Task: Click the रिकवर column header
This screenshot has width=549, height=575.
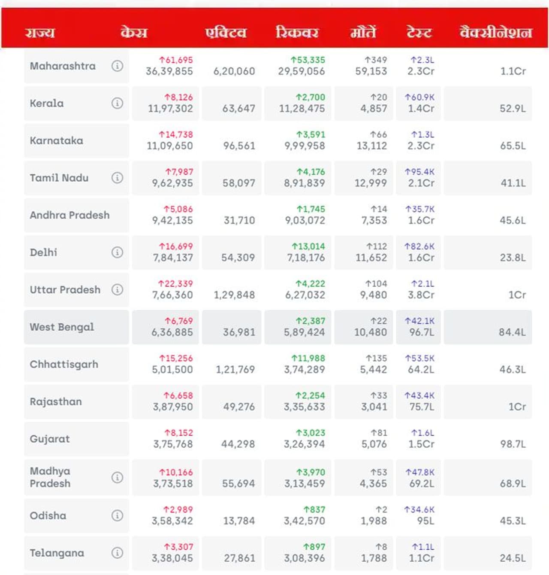Action: pyautogui.click(x=297, y=33)
